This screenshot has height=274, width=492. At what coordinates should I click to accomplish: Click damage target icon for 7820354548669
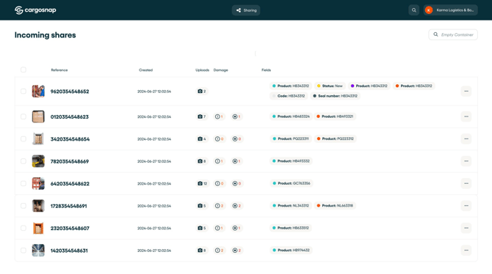235,161
